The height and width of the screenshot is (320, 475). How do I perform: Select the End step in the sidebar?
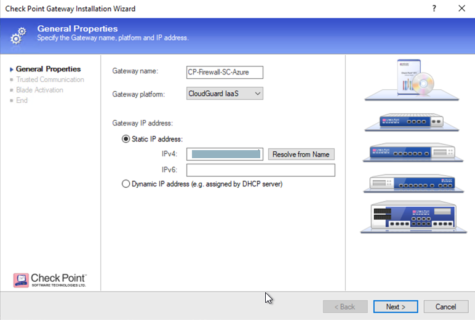(22, 100)
